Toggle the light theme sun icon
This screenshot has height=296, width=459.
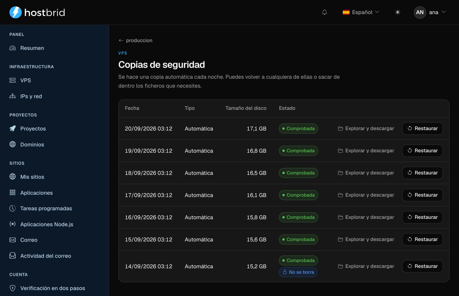pos(398,12)
